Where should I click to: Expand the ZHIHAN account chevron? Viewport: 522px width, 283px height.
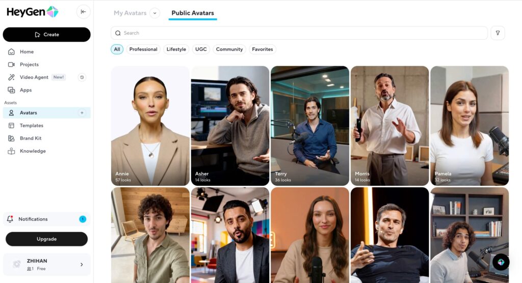pos(82,265)
